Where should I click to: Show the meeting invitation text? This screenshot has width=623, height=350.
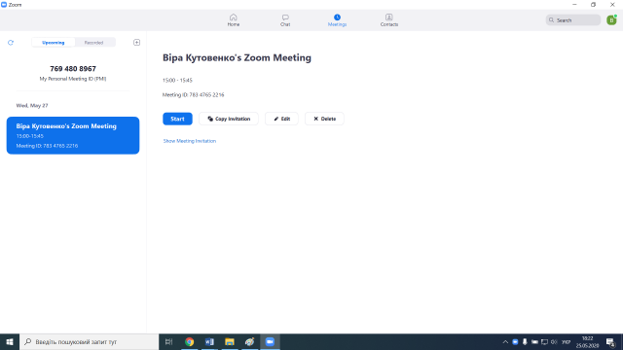[x=190, y=141]
